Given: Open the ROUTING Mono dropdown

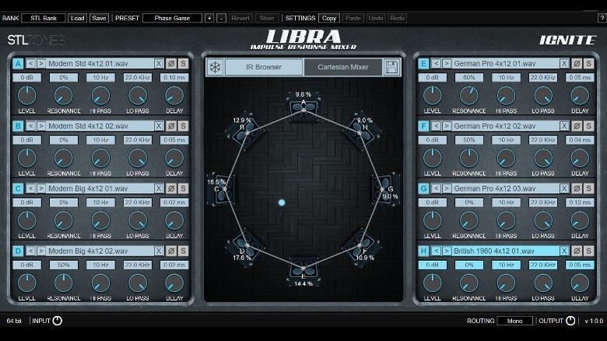Looking at the screenshot, I should [514, 321].
